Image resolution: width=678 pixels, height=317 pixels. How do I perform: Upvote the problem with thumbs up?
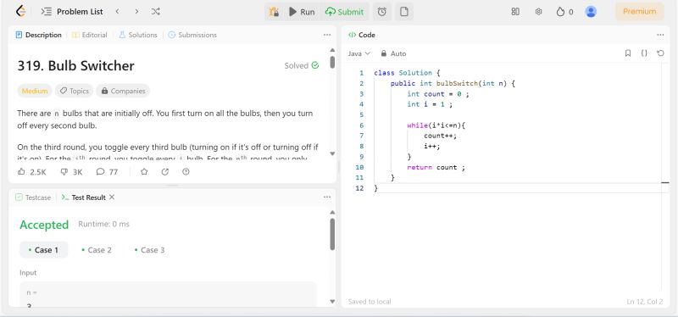pos(32,172)
